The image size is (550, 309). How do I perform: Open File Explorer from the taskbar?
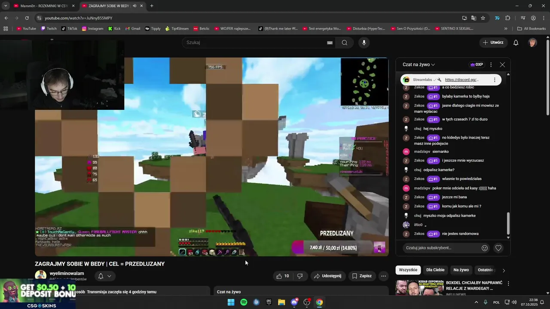click(281, 302)
